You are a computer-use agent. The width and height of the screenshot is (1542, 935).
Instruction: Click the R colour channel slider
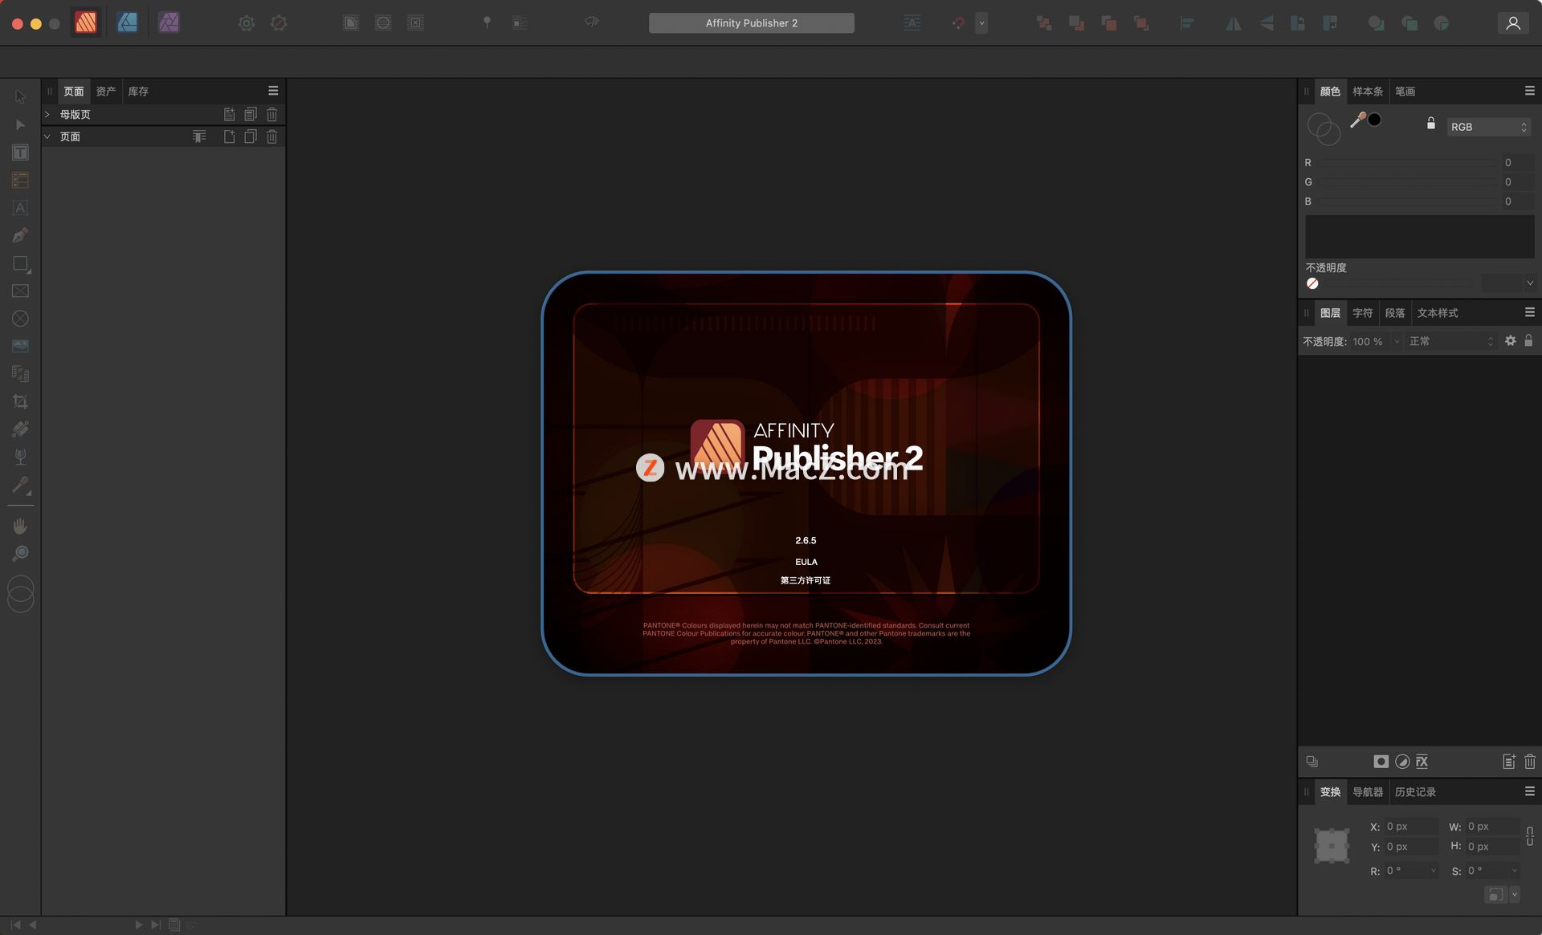[1405, 163]
